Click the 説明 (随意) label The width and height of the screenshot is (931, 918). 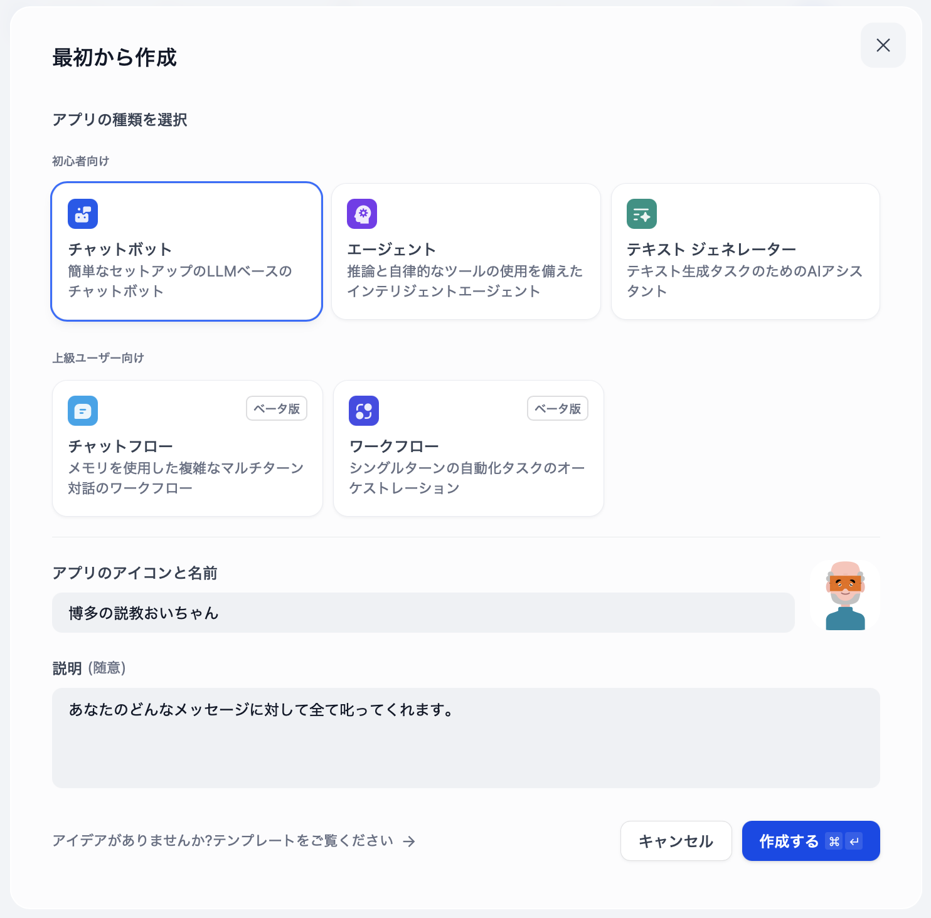point(89,668)
